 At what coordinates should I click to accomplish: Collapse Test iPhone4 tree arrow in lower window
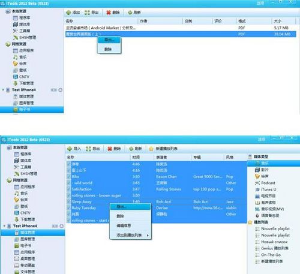pyautogui.click(x=4, y=226)
